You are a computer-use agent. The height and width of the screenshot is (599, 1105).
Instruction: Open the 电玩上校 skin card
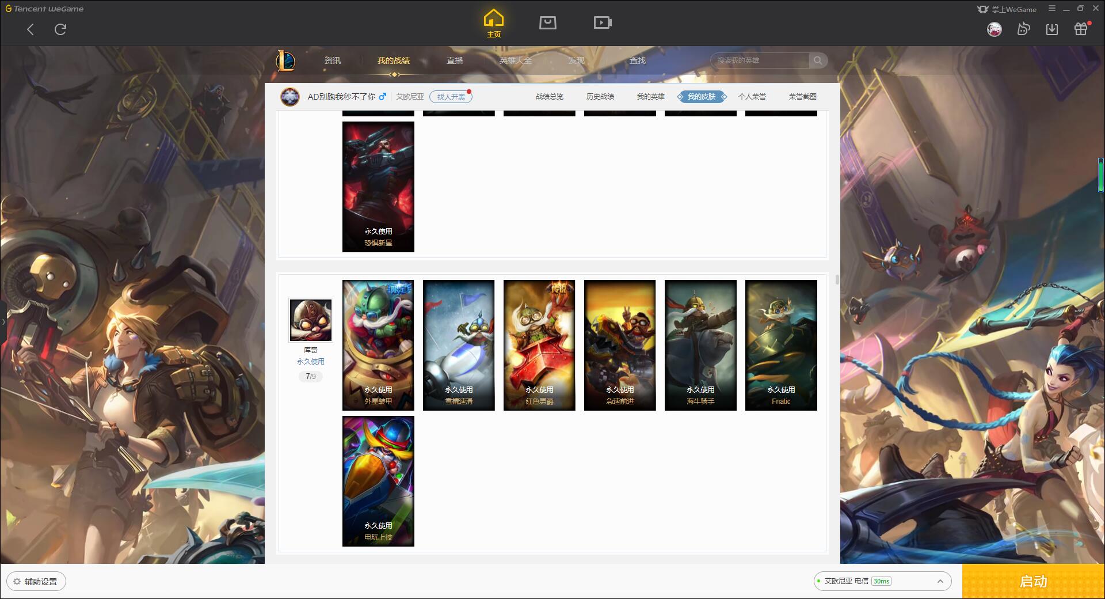click(x=378, y=481)
